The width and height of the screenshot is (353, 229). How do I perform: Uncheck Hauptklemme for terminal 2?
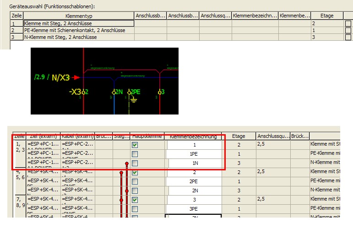(x=135, y=173)
